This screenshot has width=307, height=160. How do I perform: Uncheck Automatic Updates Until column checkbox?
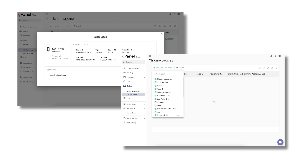tap(155, 109)
